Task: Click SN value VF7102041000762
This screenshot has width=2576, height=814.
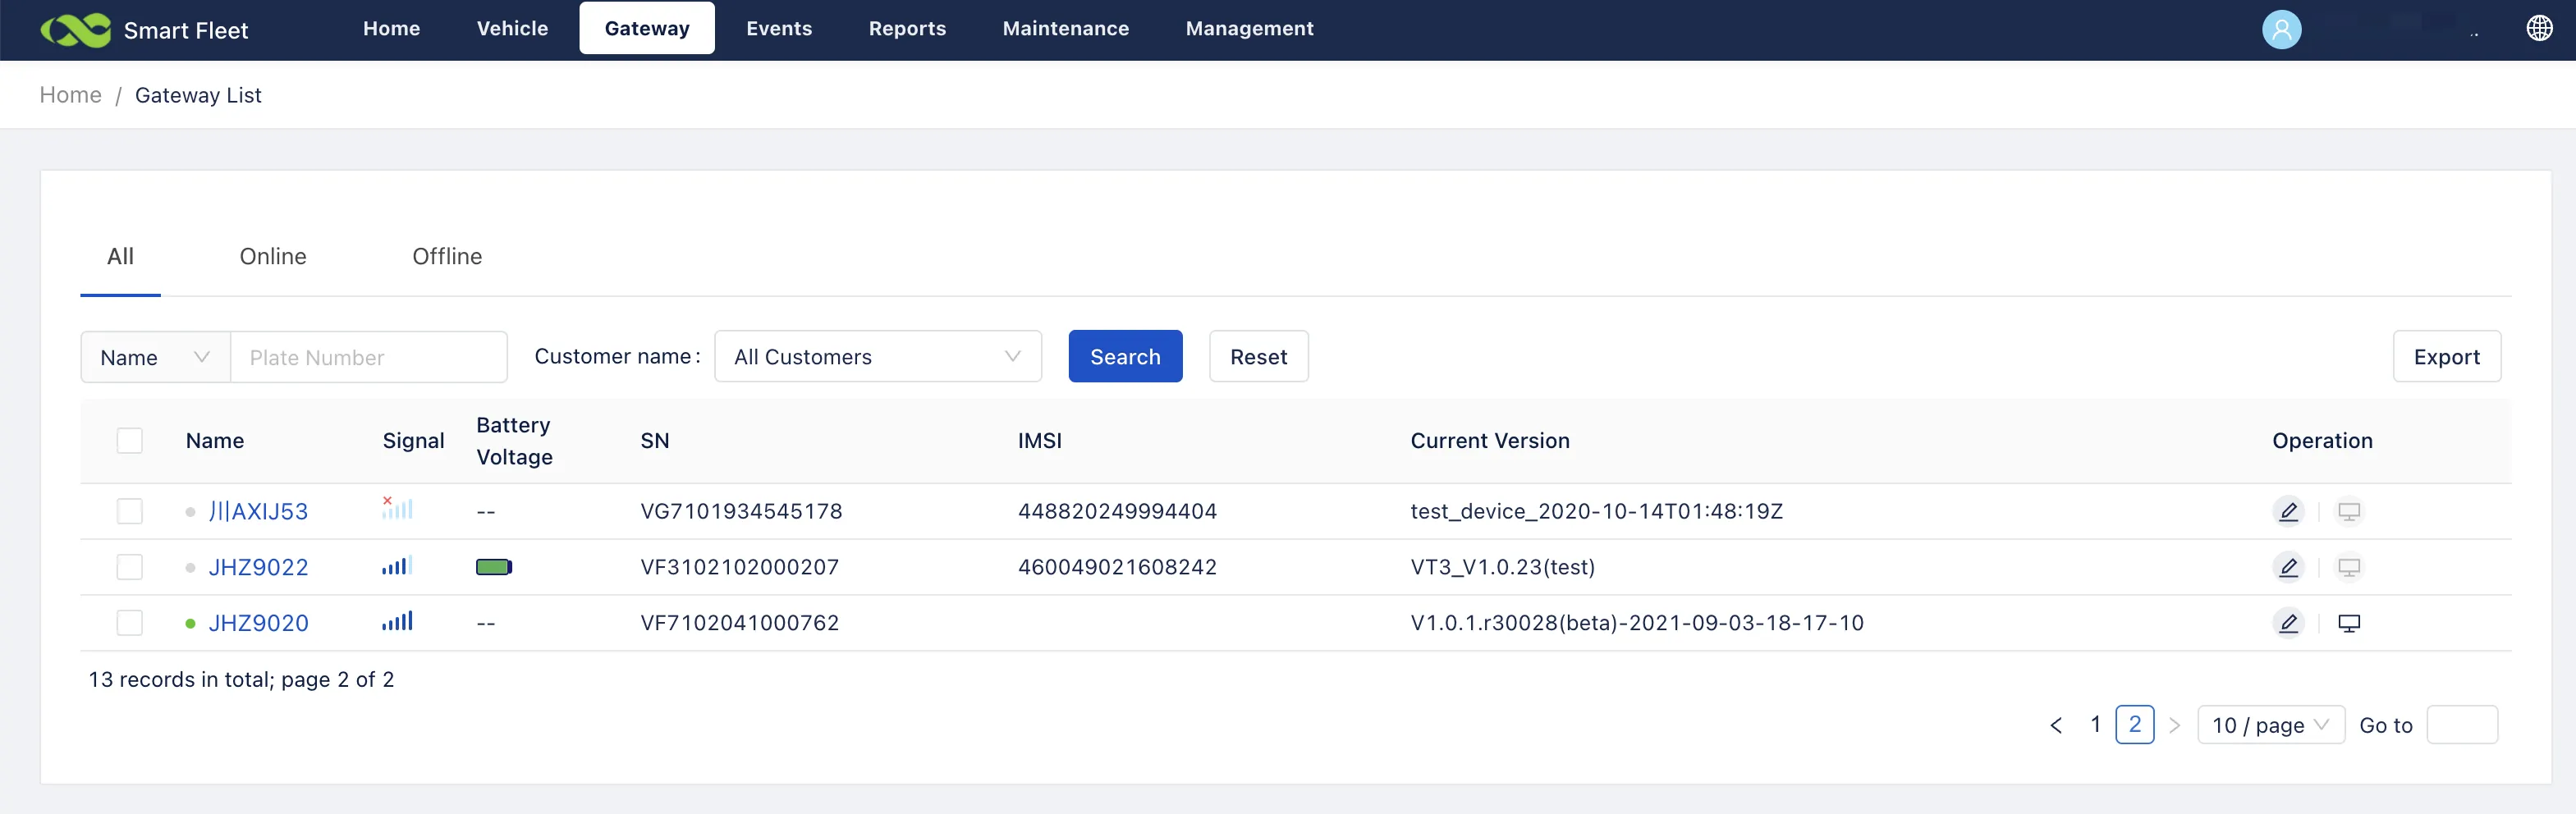Action: 739,624
